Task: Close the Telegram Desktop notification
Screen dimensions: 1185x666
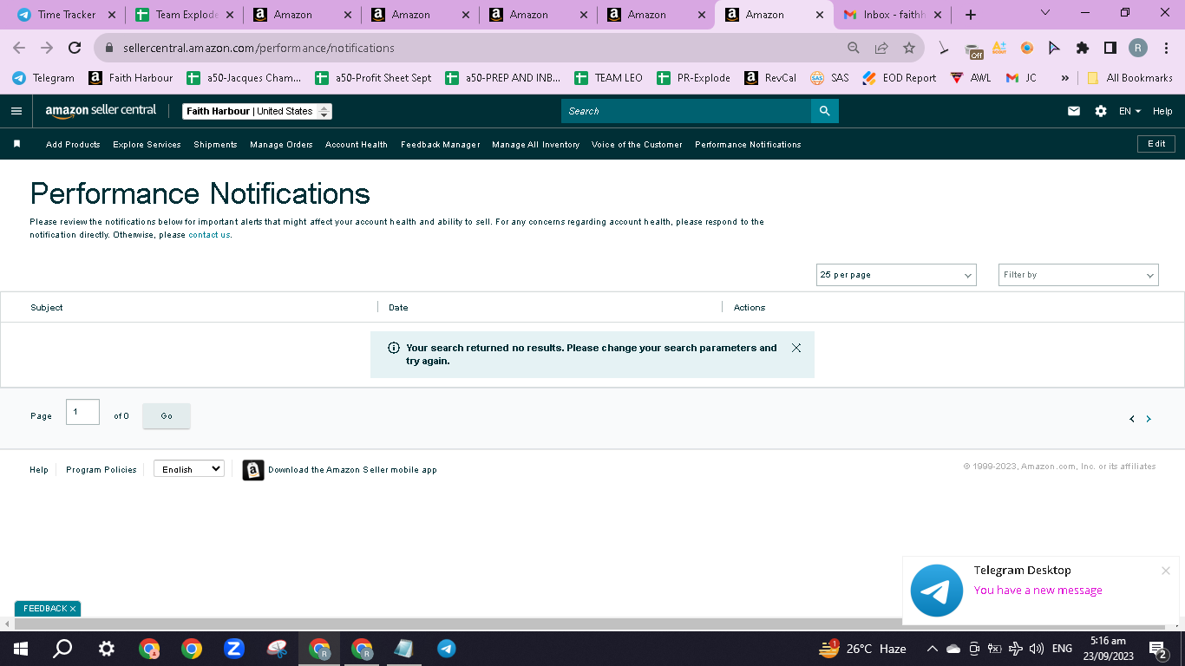Action: 1166,571
